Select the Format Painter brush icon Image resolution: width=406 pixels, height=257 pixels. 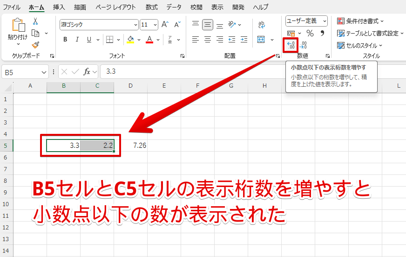coord(35,45)
